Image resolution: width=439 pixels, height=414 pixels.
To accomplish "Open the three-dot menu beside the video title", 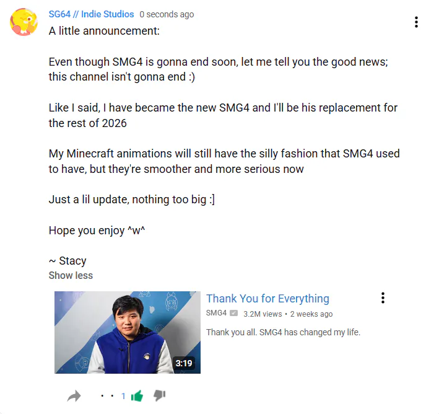I will click(383, 297).
